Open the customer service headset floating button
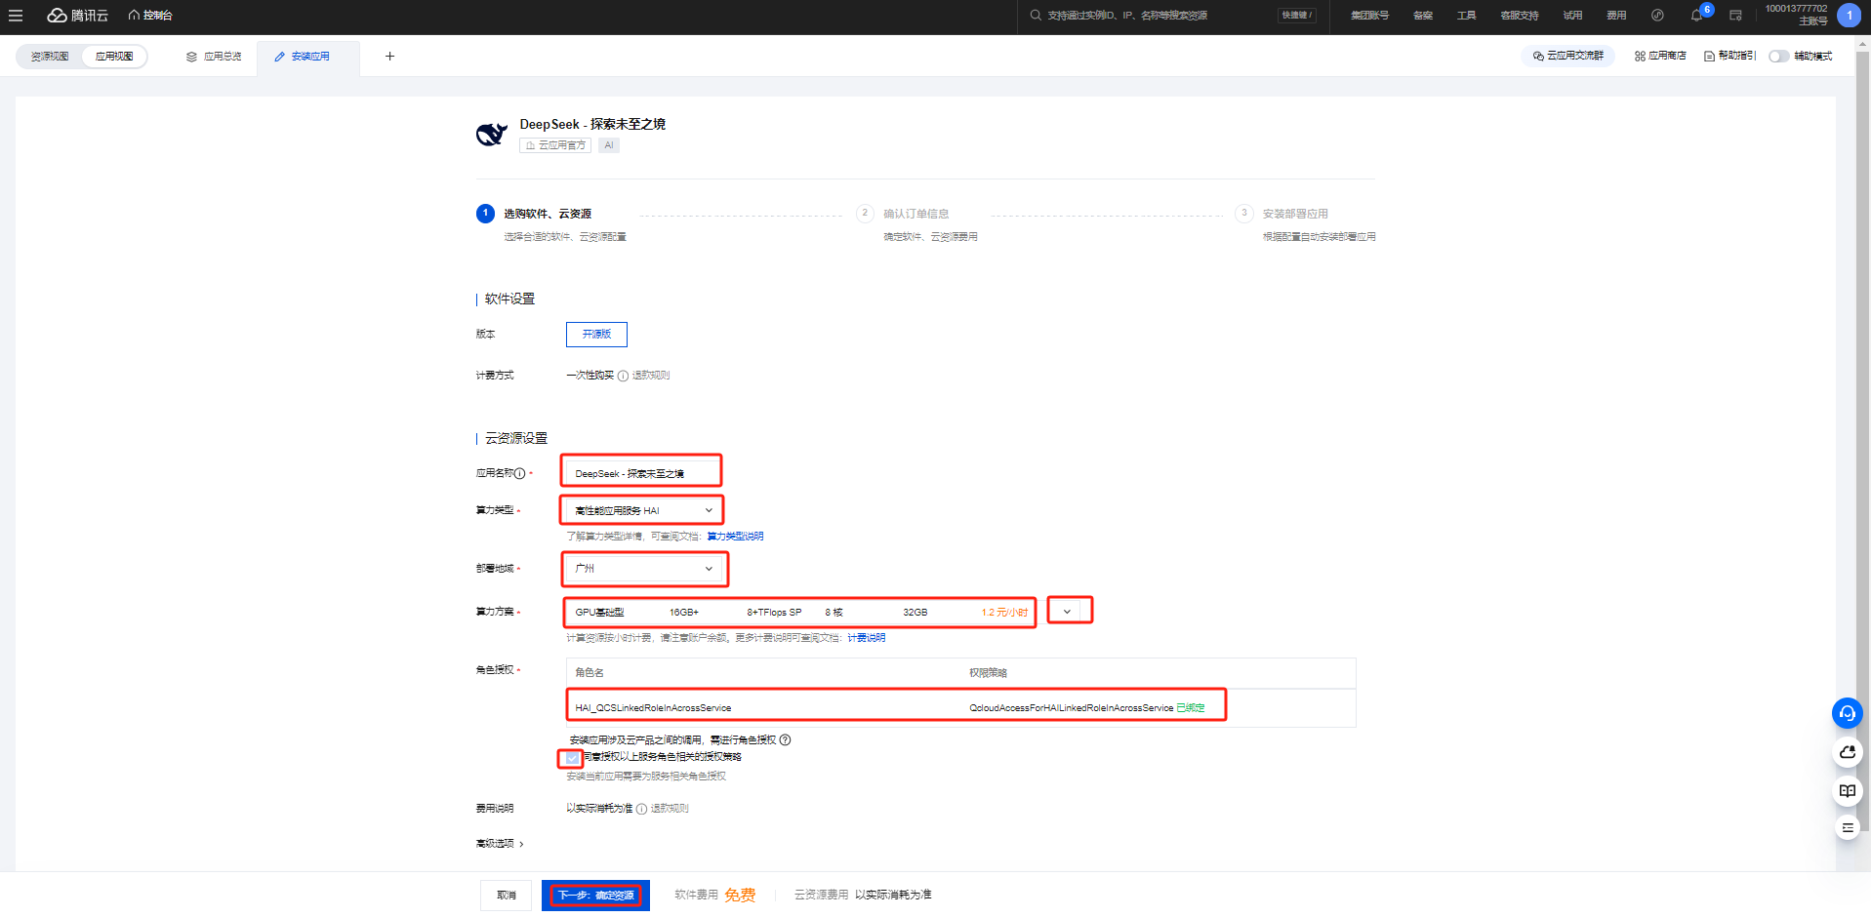1871x917 pixels. tap(1847, 713)
